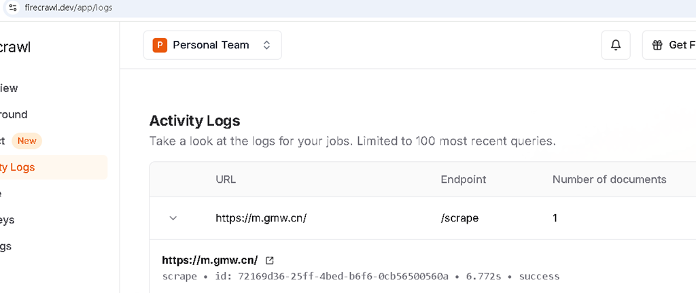Click the Number of documents column header
Screen dimensions: 696x293
coord(610,179)
